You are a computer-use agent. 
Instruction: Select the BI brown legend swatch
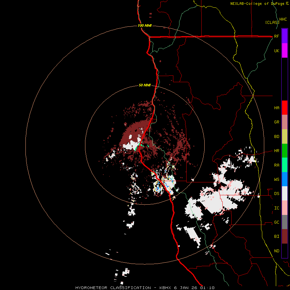click(x=285, y=237)
